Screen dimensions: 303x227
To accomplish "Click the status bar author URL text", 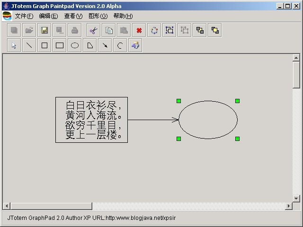I will click(x=91, y=218).
